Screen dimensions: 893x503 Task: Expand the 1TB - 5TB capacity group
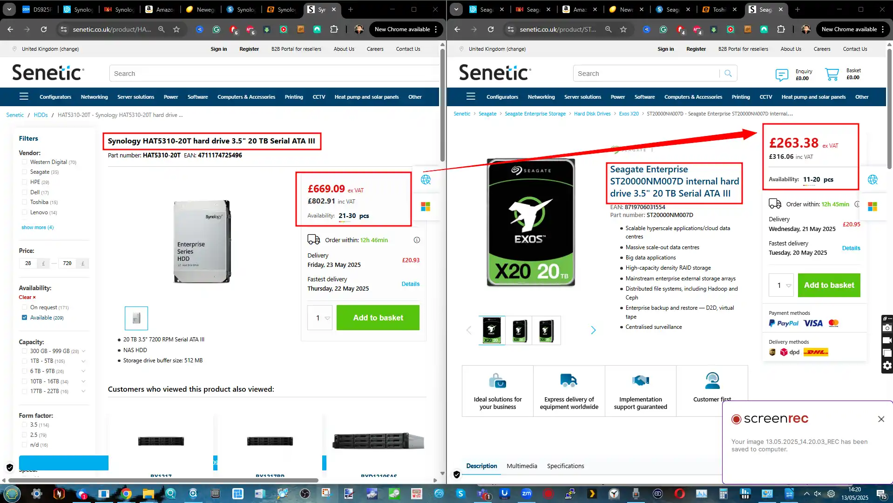point(83,361)
